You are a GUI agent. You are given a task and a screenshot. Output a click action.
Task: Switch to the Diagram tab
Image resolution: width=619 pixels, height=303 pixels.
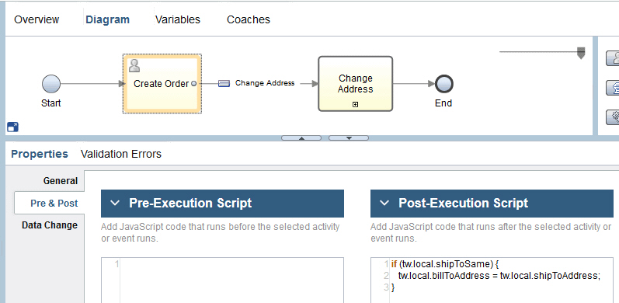click(x=107, y=19)
